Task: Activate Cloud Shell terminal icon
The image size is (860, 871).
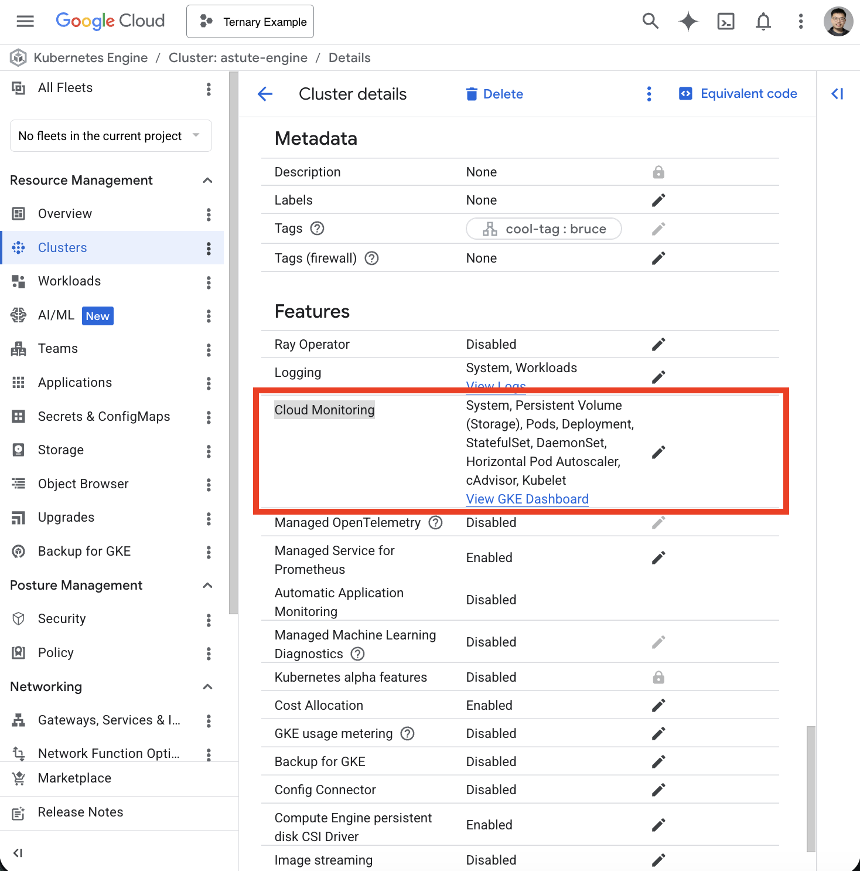Action: tap(726, 22)
